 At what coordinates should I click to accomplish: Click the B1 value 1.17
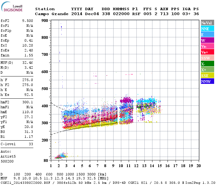tap(29, 137)
